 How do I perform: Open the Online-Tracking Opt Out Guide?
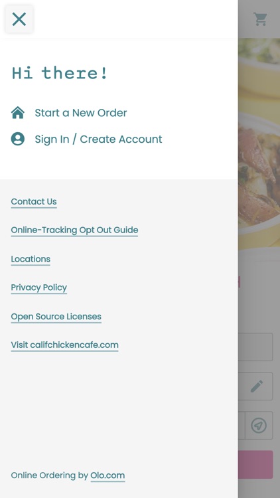74,230
